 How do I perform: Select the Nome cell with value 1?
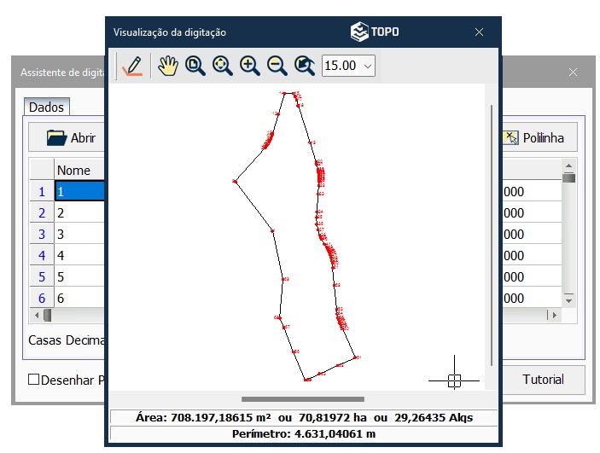tap(80, 191)
